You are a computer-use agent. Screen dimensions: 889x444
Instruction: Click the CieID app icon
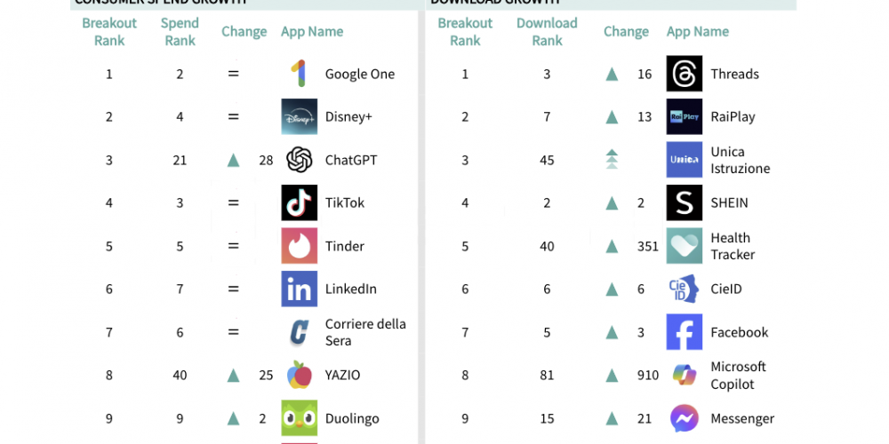pos(685,289)
